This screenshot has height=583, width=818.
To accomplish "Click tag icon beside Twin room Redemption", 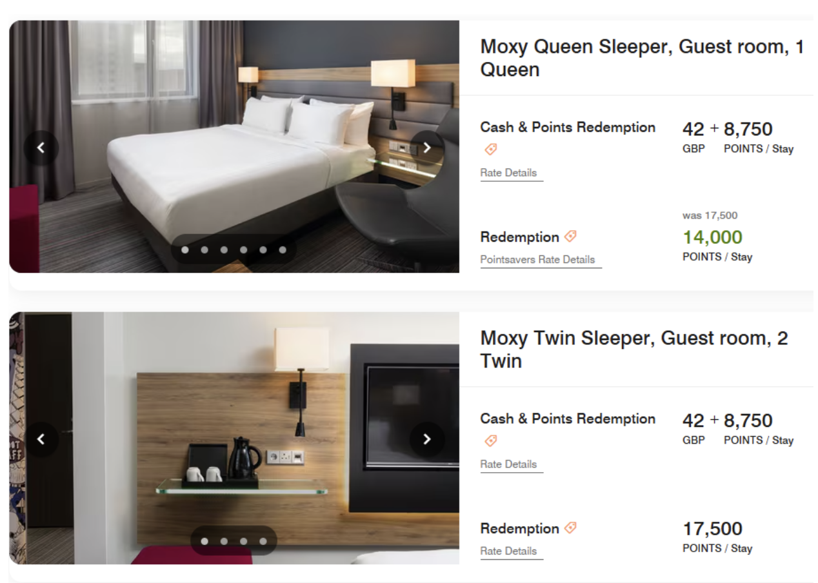I will [x=570, y=528].
